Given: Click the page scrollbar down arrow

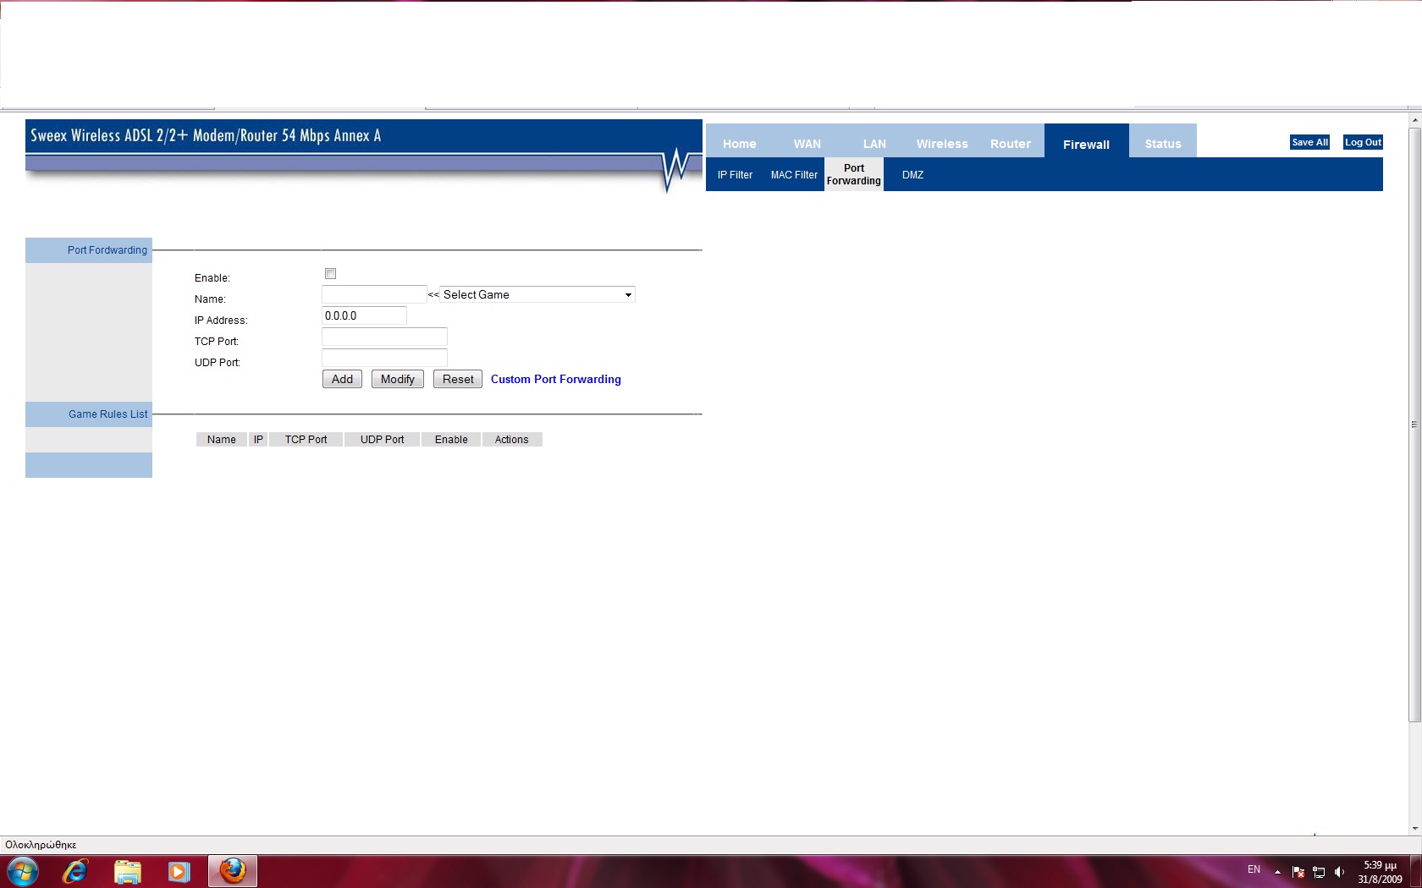Looking at the screenshot, I should click(1414, 829).
